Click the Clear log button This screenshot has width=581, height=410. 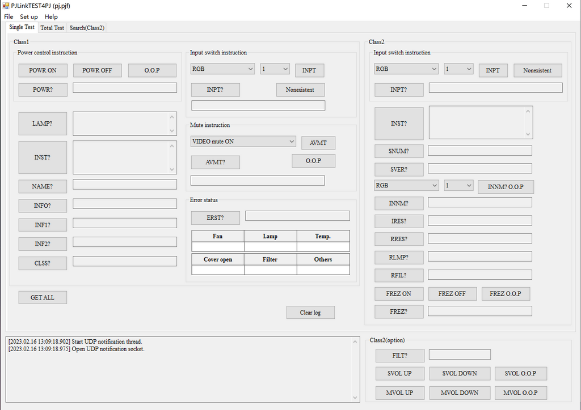pyautogui.click(x=310, y=313)
